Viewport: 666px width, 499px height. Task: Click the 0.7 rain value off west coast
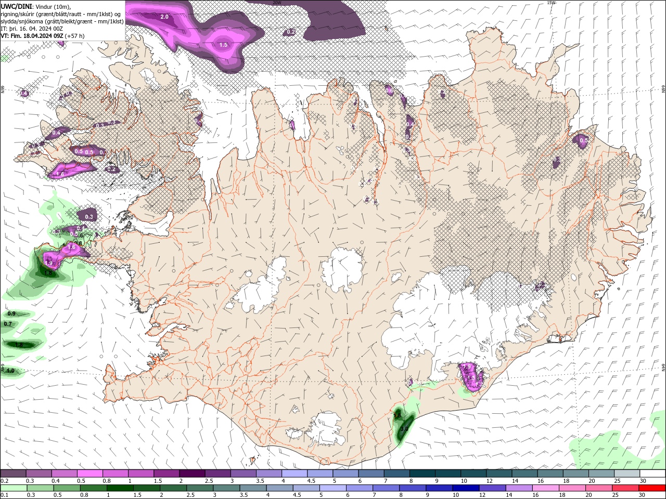(x=8, y=324)
